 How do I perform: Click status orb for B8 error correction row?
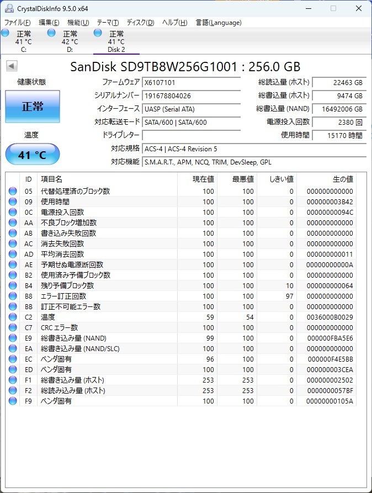13,296
